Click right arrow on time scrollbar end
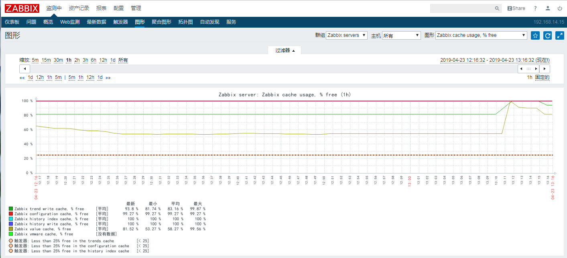Image resolution: width=567 pixels, height=258 pixels. [545, 69]
